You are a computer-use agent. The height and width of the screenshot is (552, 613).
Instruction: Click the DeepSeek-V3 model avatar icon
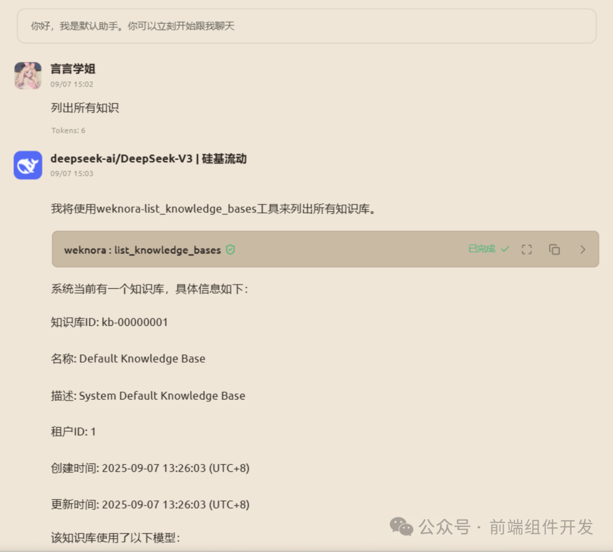[x=28, y=165]
